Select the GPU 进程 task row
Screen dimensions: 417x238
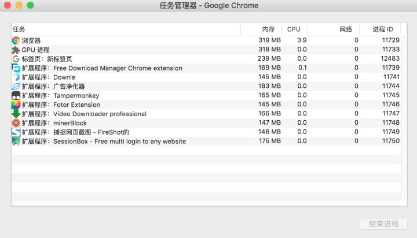(206, 50)
